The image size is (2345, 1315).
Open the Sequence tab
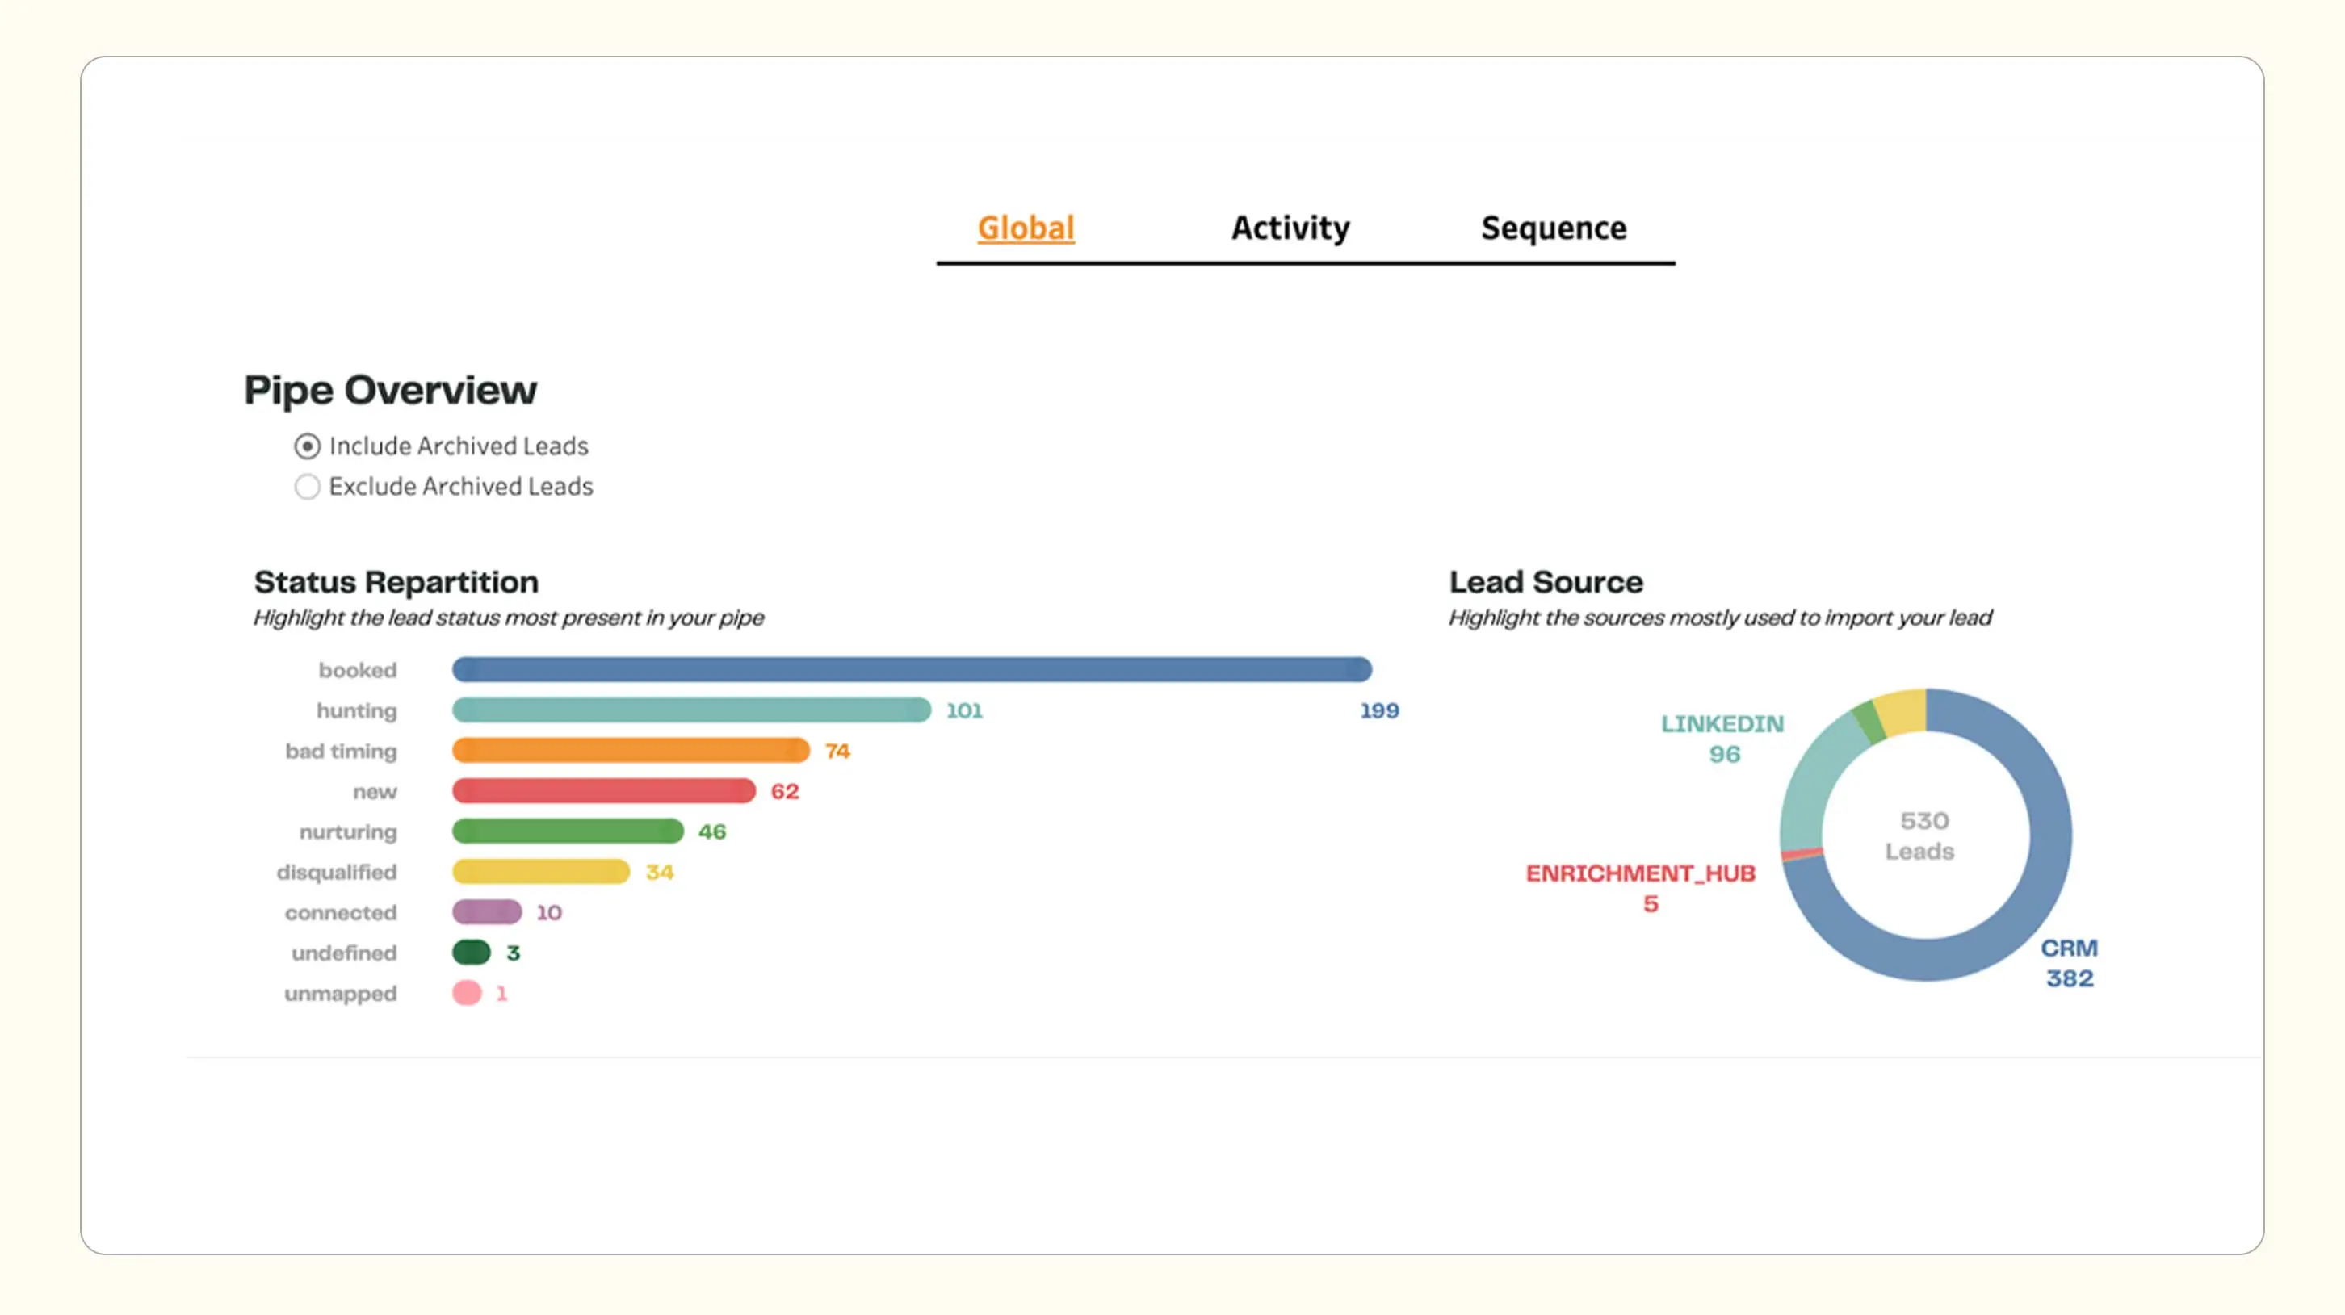pos(1553,228)
